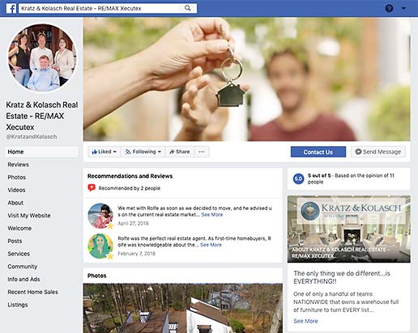Focus the Facebook search field

click(107, 8)
